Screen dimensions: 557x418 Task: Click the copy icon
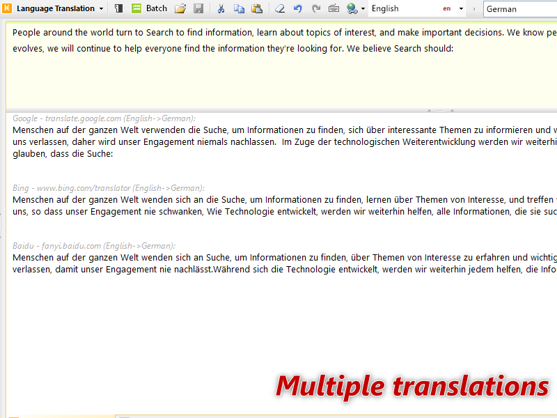coord(239,8)
